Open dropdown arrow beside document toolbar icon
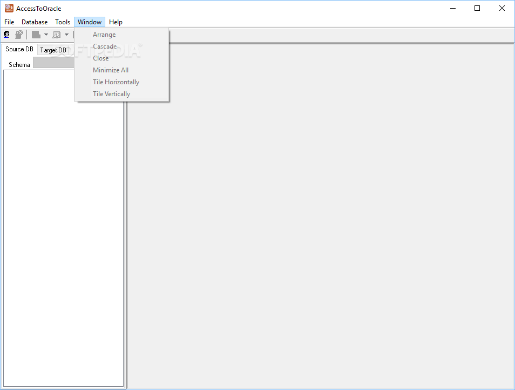This screenshot has width=515, height=390. [46, 35]
